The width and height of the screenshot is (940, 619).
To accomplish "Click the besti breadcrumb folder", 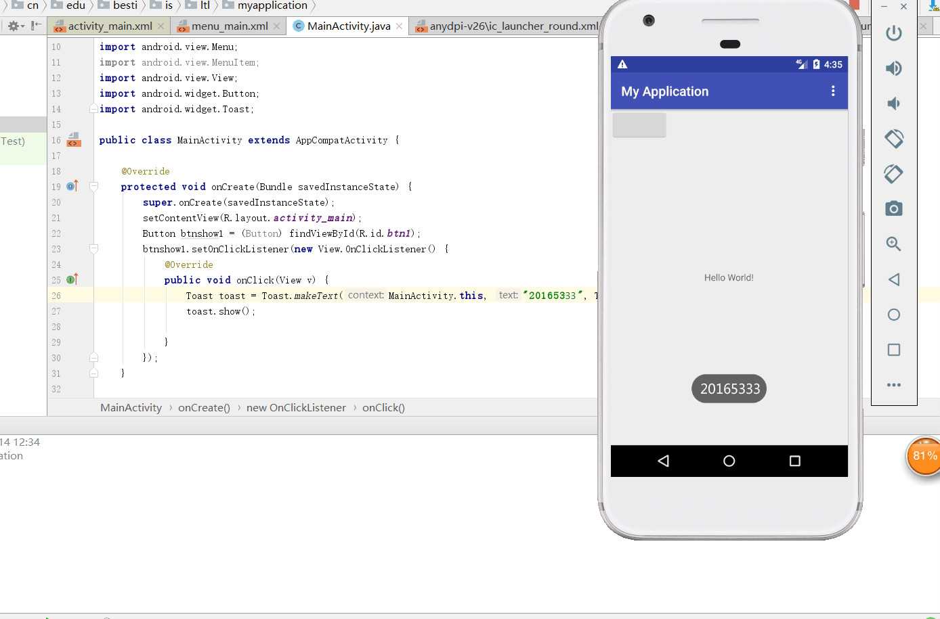I will coord(118,5).
